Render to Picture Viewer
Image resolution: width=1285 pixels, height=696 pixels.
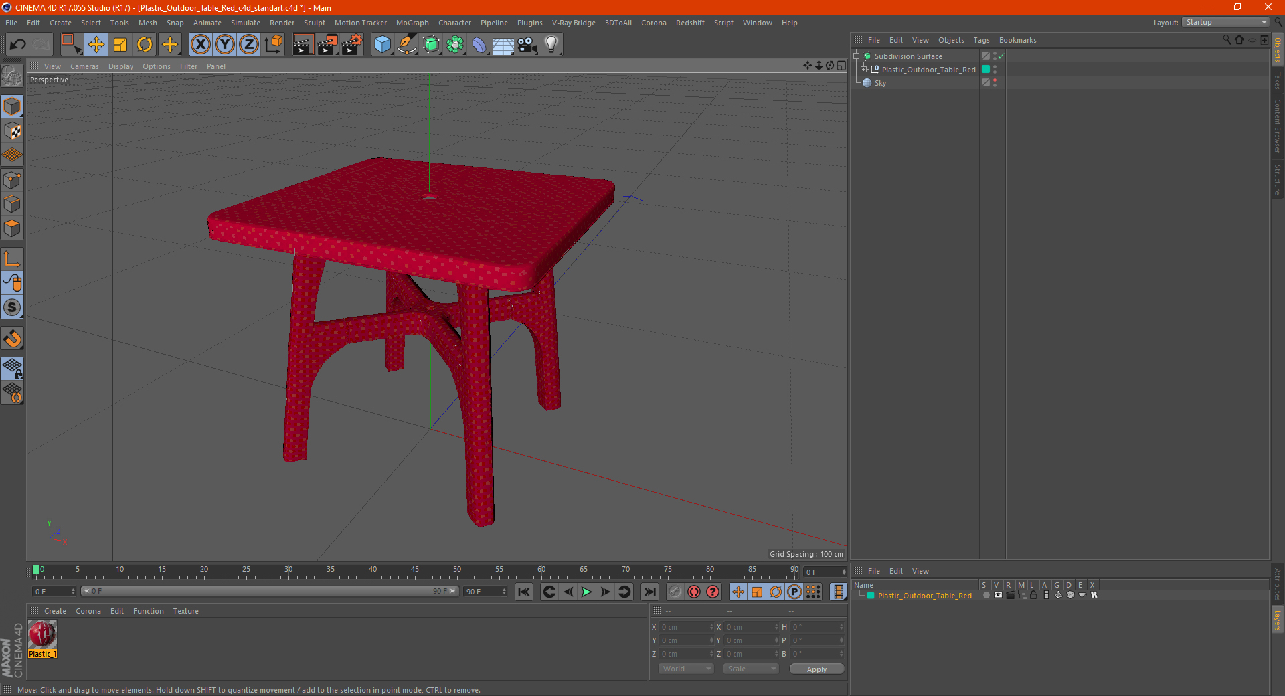[x=327, y=45]
